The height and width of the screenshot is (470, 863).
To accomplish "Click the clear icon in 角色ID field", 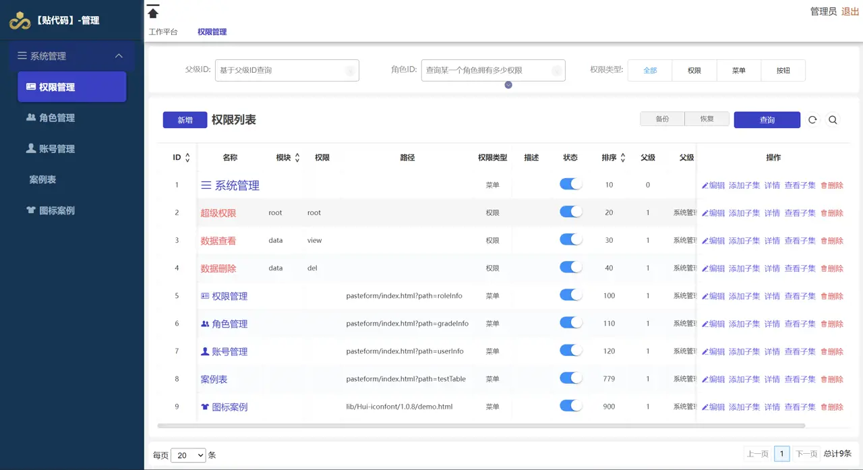I will click(x=556, y=70).
